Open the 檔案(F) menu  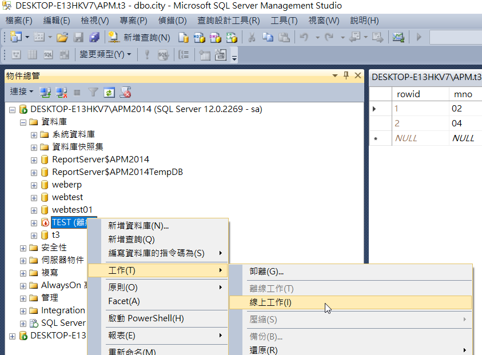[x=19, y=21]
